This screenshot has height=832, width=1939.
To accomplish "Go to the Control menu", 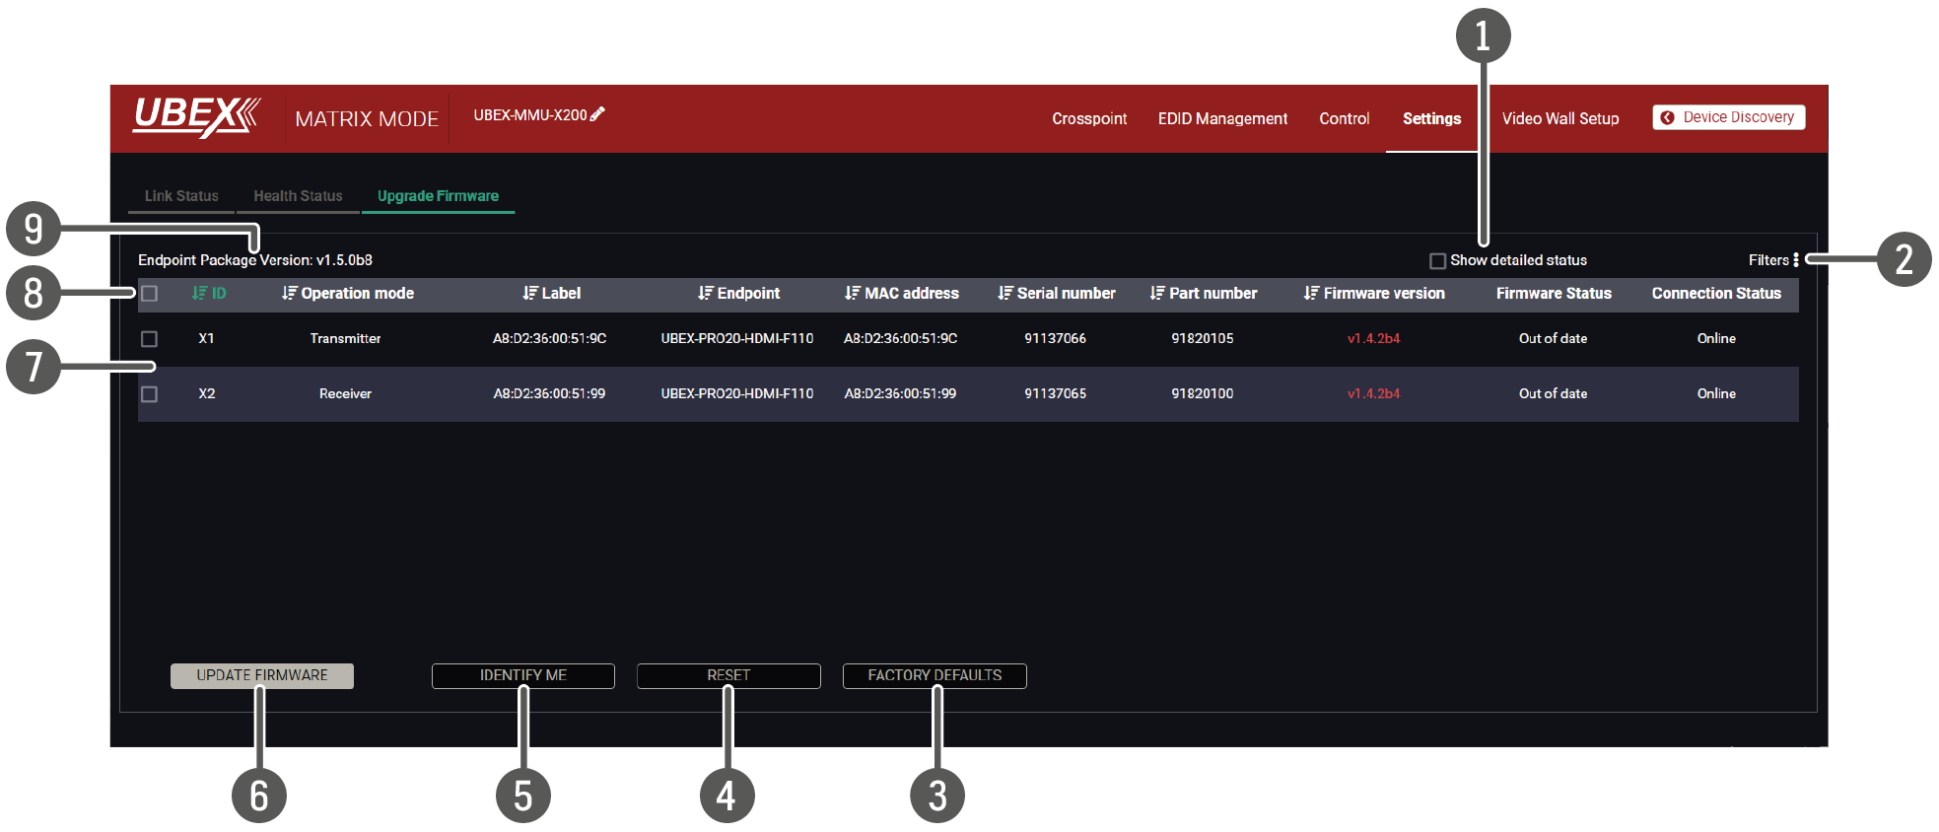I will point(1344,118).
